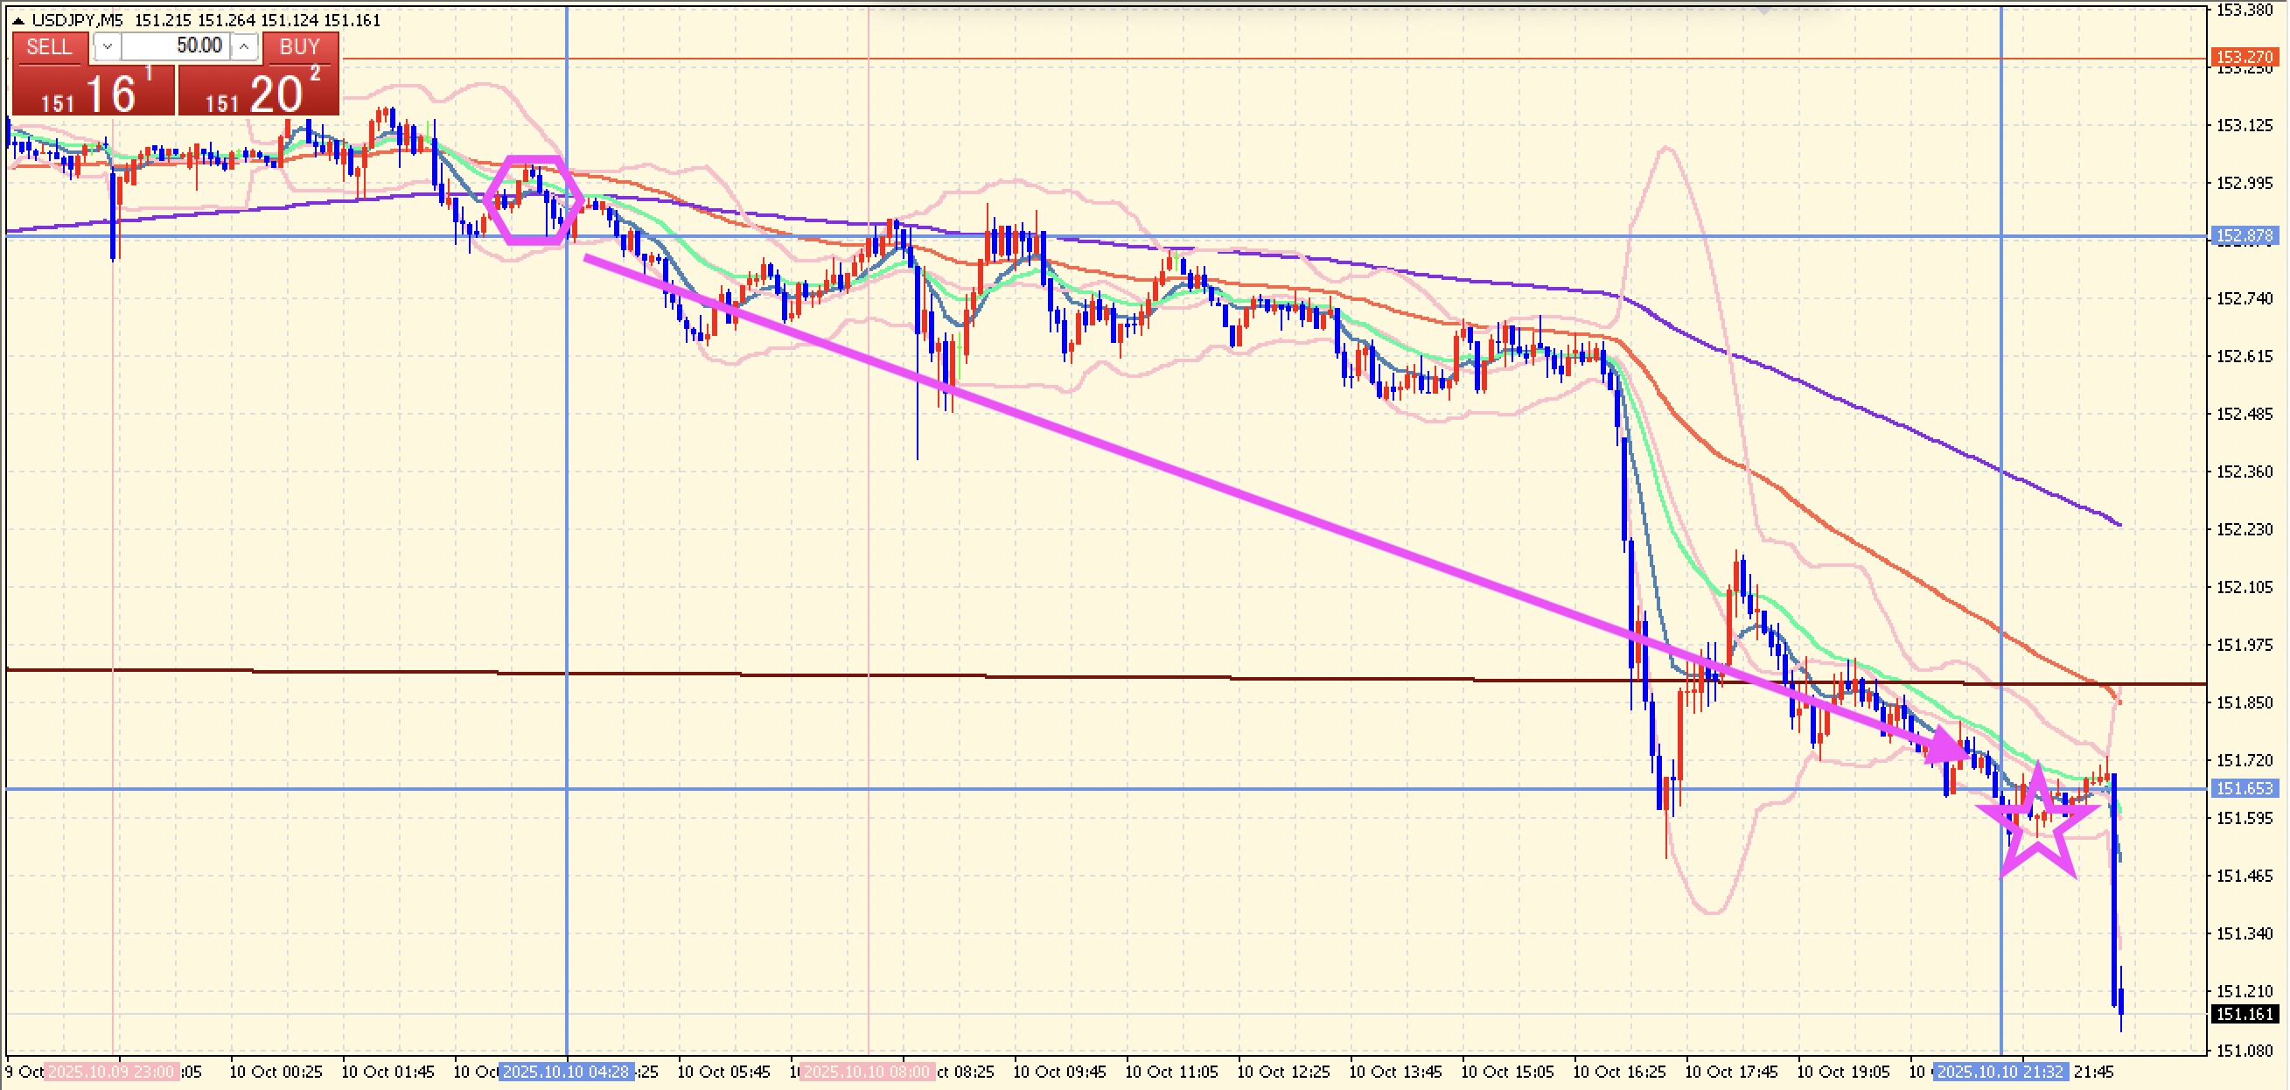Click the sell price 151.16 tile
Screen dimensions: 2290x1090
94,93
